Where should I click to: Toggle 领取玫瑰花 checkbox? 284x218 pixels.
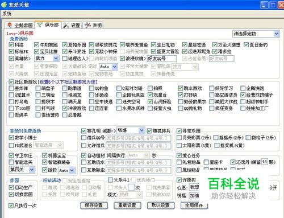tap(91, 45)
